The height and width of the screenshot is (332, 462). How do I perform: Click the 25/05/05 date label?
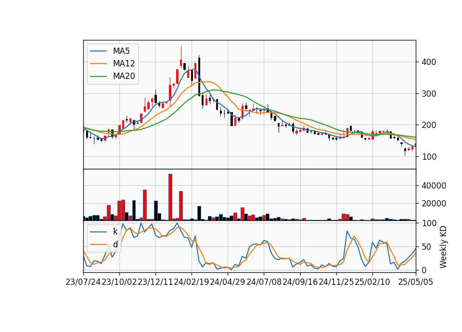[416, 282]
